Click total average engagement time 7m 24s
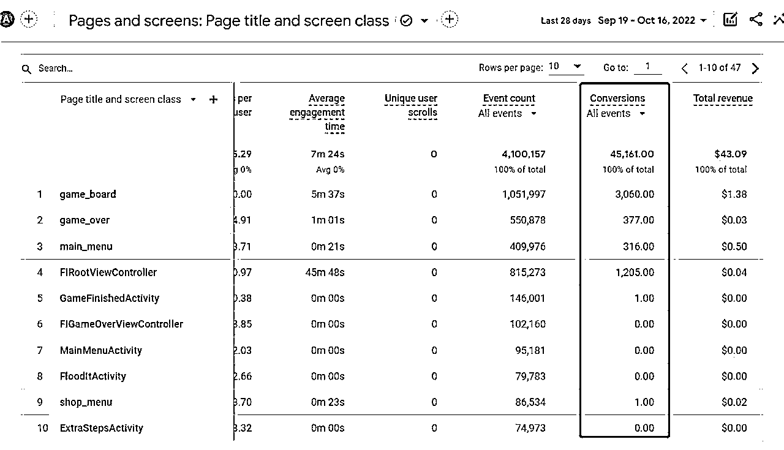Image resolution: width=784 pixels, height=450 pixels. (328, 154)
